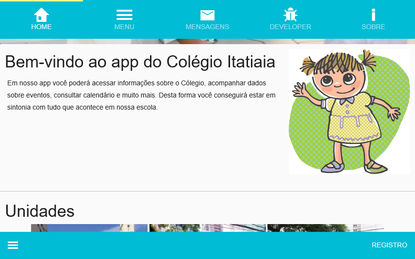Open the last Unidades photo thumbnail
Screen dimensions: 415x259
326,228
